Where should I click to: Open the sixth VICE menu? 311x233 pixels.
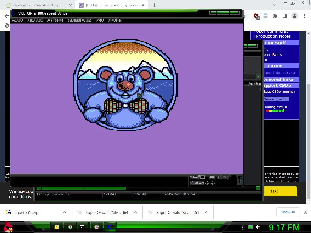tap(115, 20)
